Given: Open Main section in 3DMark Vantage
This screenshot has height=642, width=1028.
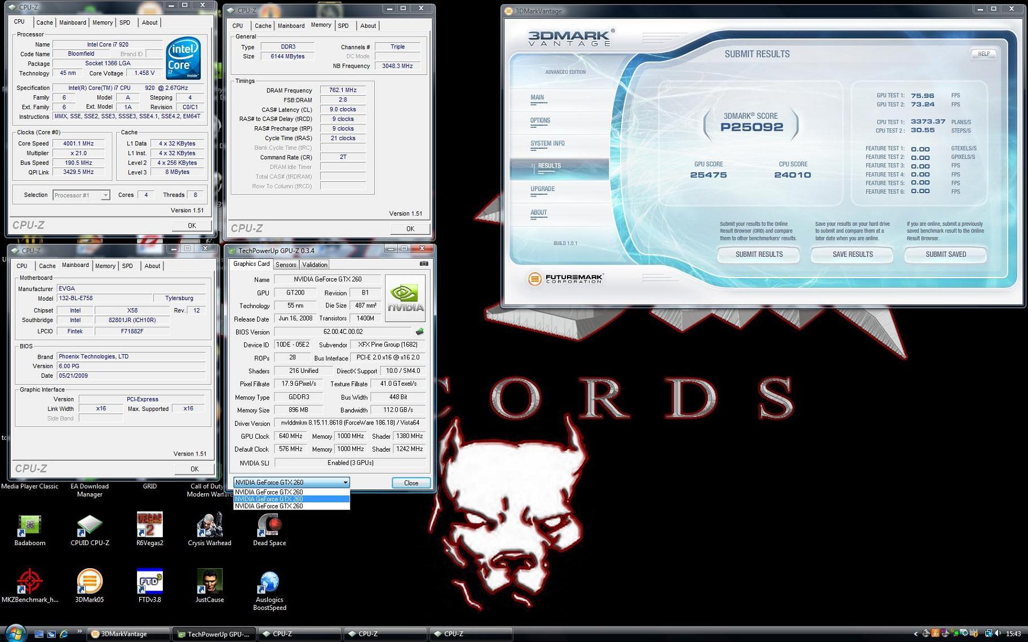Looking at the screenshot, I should [537, 97].
